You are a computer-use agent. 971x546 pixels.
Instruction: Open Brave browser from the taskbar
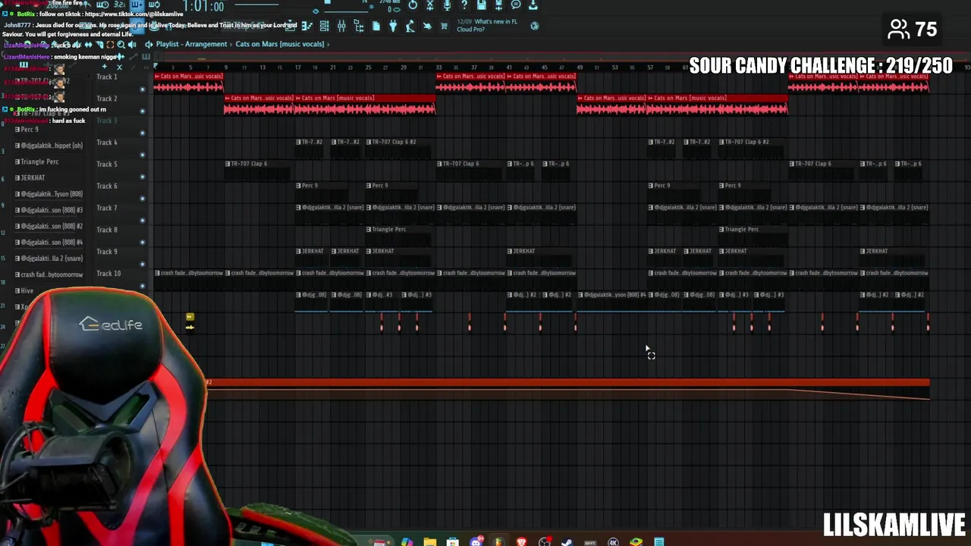coord(521,541)
